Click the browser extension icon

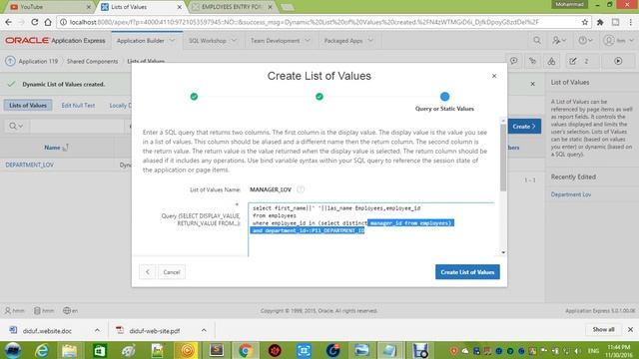pyautogui.click(x=600, y=22)
